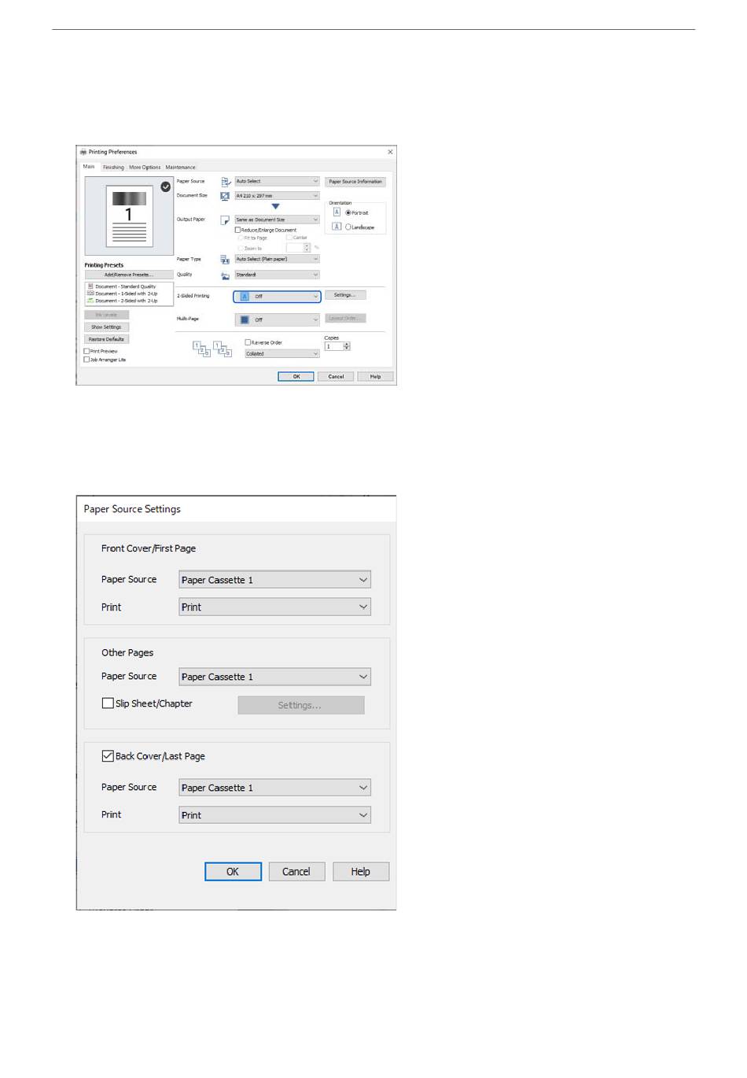The image size is (747, 1078).
Task: Click Cancel in Paper Source Settings dialog
Action: click(296, 872)
